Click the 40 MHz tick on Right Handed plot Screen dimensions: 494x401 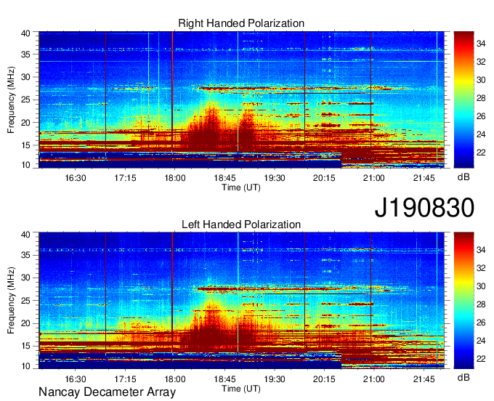click(x=25, y=33)
